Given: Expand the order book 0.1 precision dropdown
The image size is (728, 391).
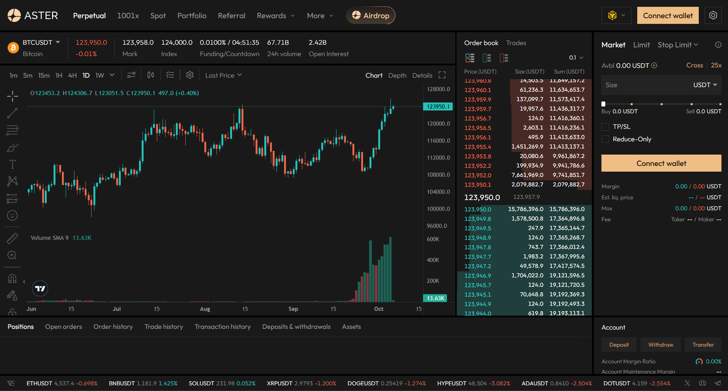Looking at the screenshot, I should tap(576, 58).
